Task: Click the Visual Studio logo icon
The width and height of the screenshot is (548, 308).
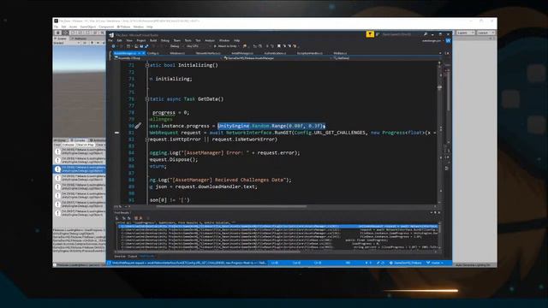Action: tap(111, 35)
